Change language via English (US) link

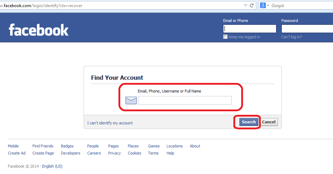point(52,166)
